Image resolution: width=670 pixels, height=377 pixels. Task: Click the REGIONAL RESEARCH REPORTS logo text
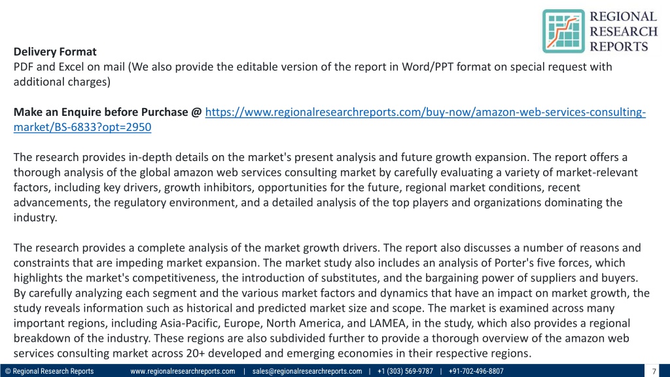624,31
